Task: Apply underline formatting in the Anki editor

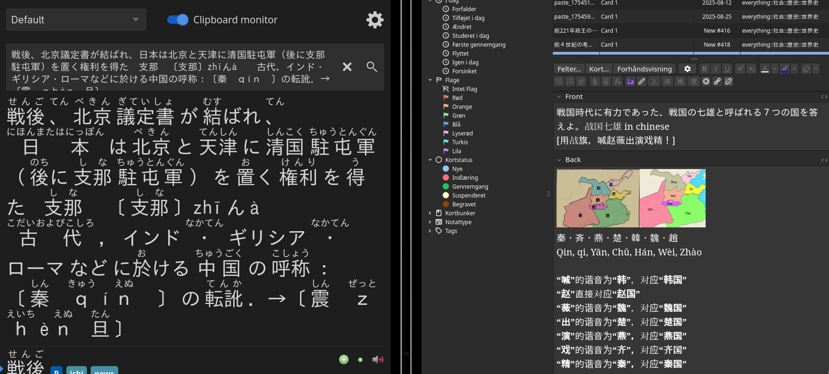Action: (727, 69)
